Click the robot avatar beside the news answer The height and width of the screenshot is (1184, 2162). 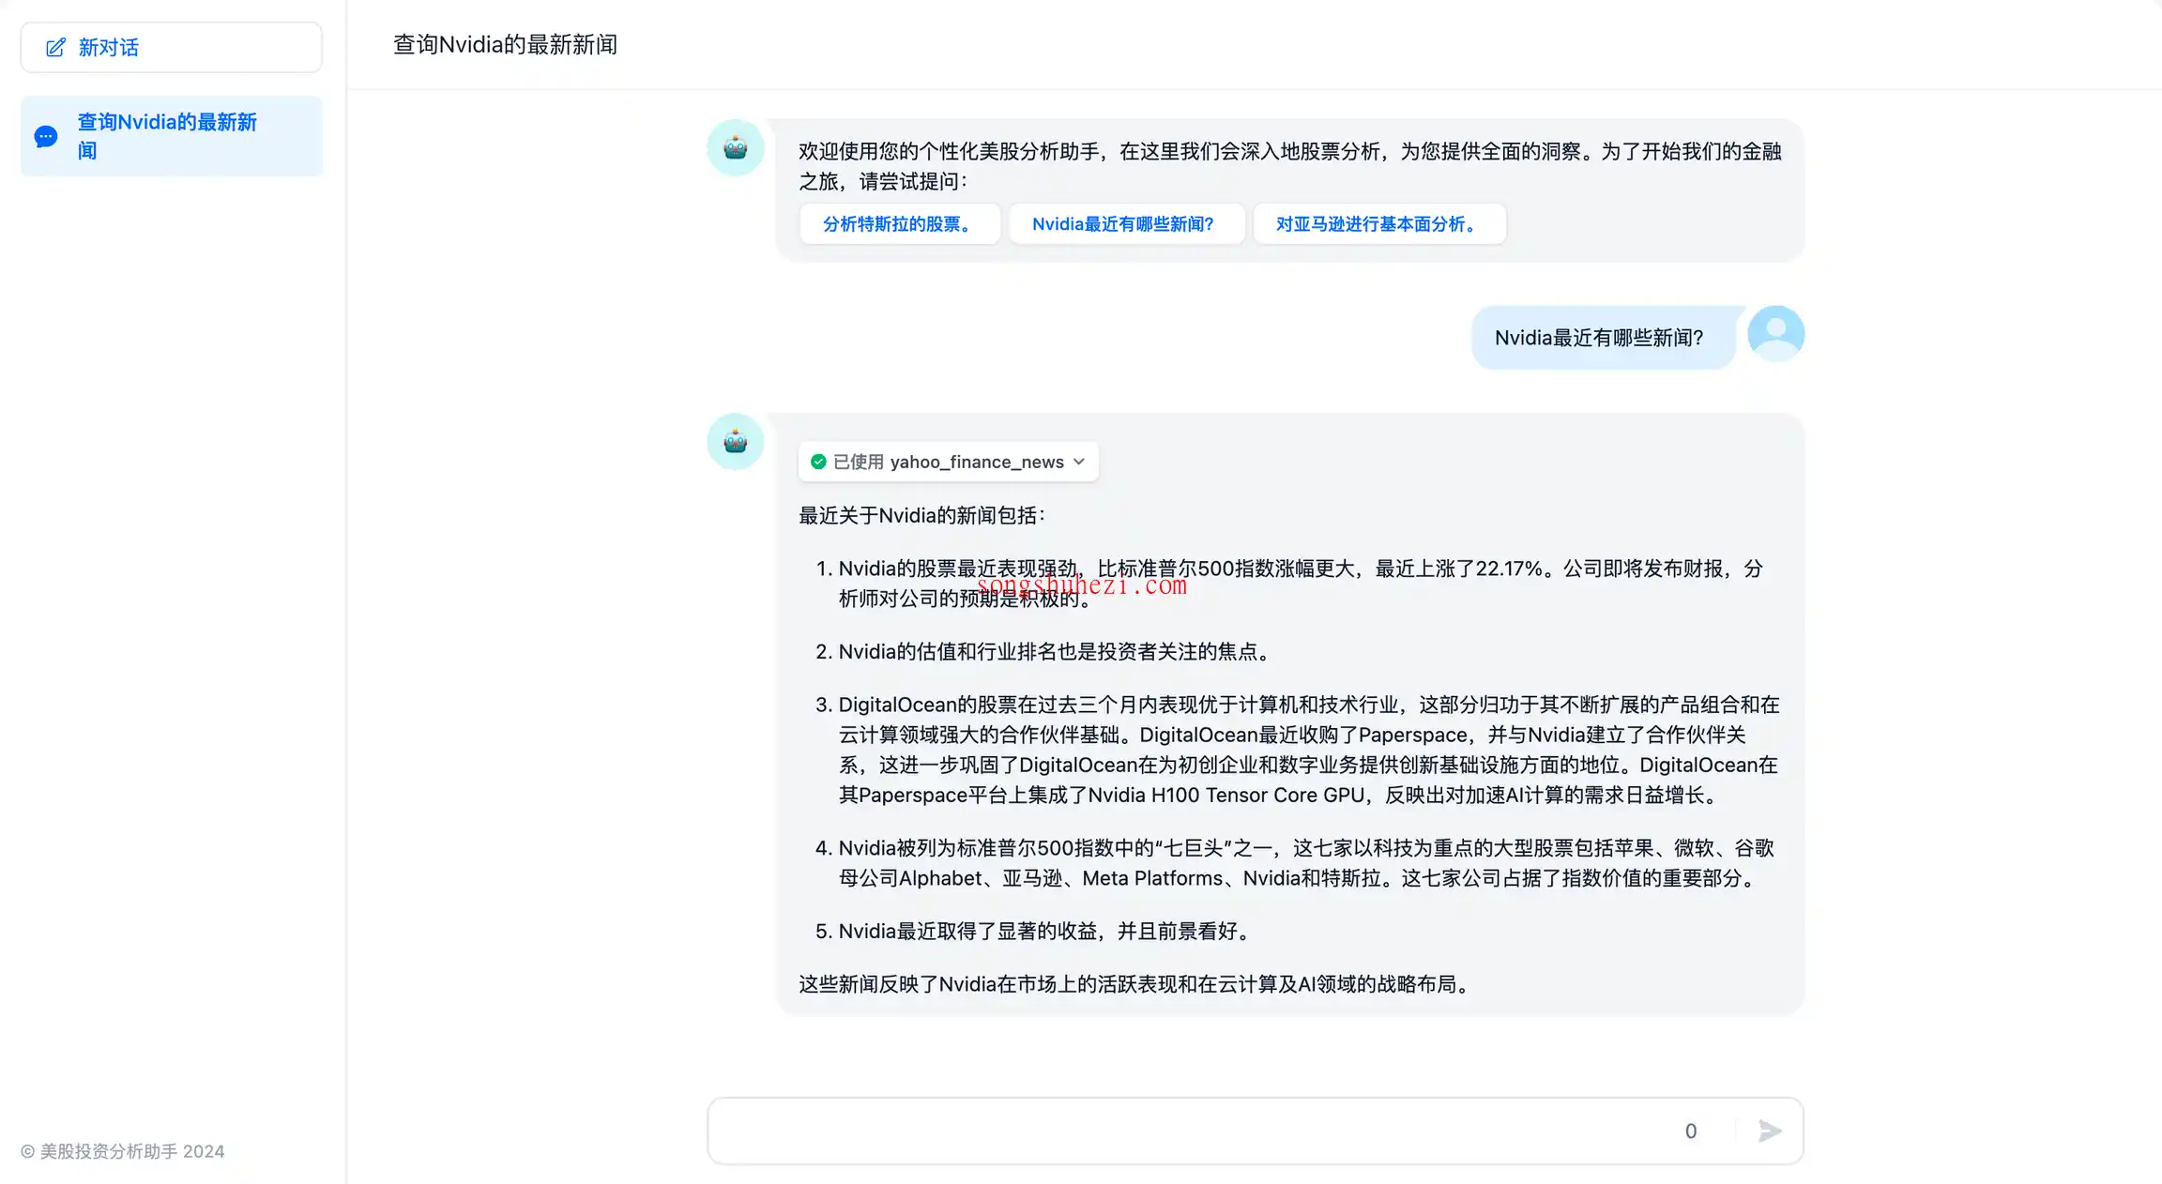coord(736,442)
